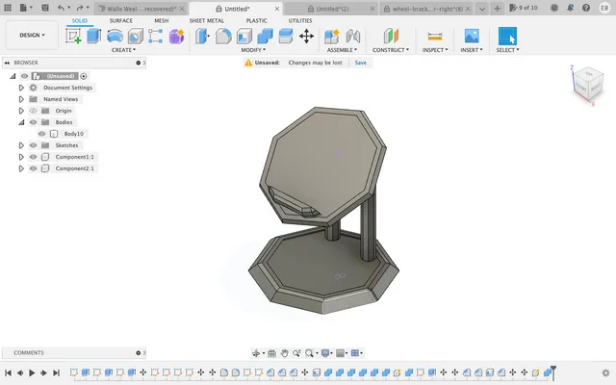Expand Named Views node

(x=21, y=99)
